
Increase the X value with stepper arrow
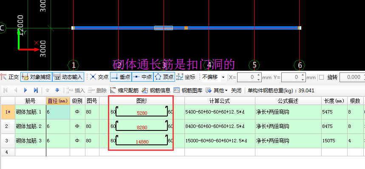coord(258,75)
